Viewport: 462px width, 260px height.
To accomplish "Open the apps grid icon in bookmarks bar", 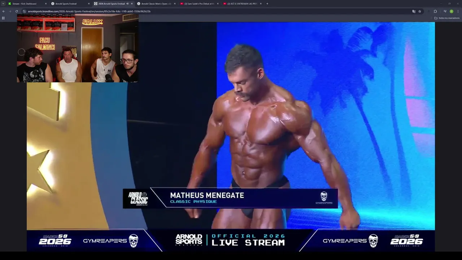I will pos(3,18).
